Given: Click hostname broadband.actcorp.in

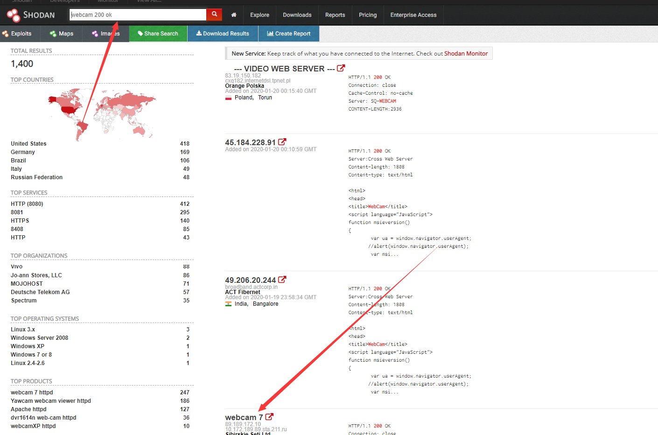Looking at the screenshot, I should tap(252, 287).
